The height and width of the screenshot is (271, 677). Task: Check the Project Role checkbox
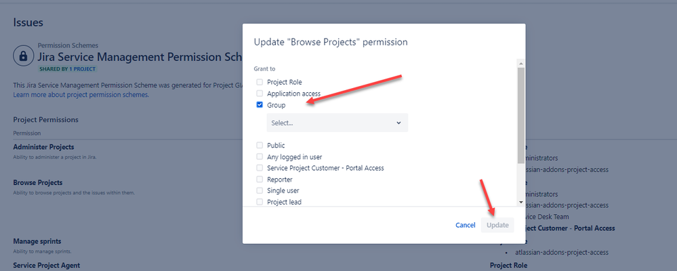[260, 82]
